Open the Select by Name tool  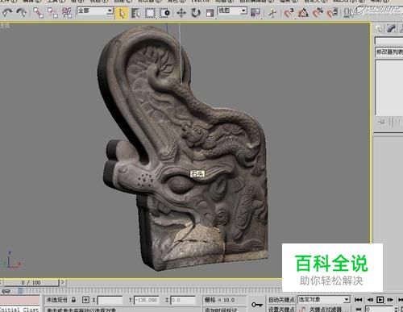pyautogui.click(x=136, y=13)
